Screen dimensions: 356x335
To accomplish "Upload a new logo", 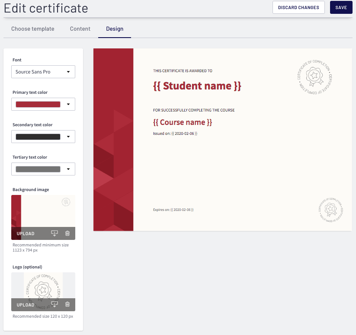I will (x=26, y=305).
